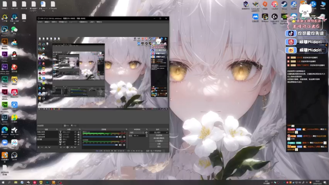
Task: Open Adobe InDesign desktop shortcut
Action: pyautogui.click(x=5, y=92)
